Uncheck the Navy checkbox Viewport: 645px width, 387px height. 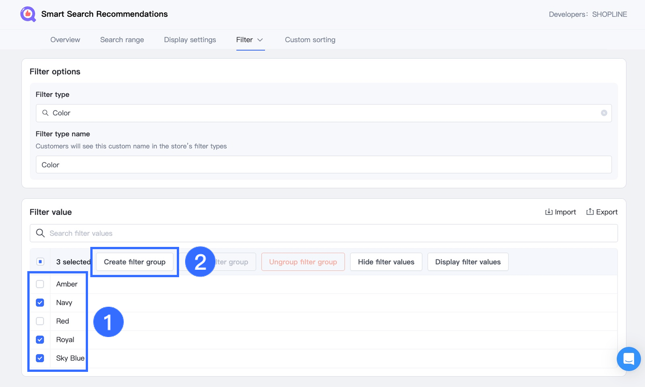tap(40, 303)
